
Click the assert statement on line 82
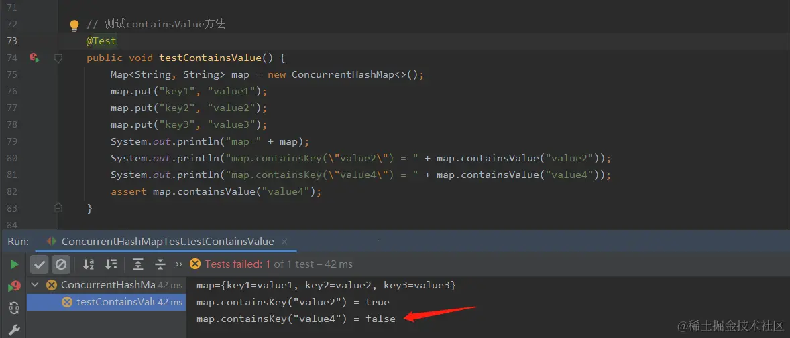(216, 191)
